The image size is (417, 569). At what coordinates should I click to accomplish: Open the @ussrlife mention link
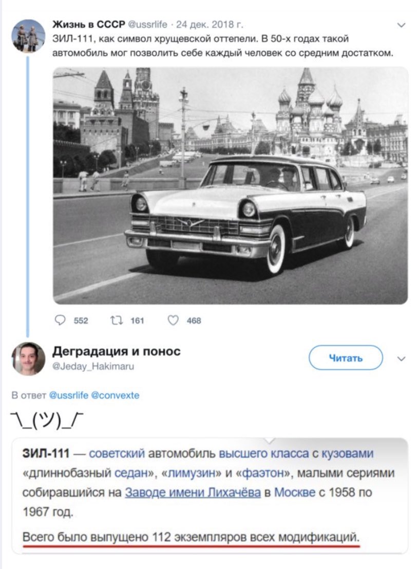click(68, 396)
